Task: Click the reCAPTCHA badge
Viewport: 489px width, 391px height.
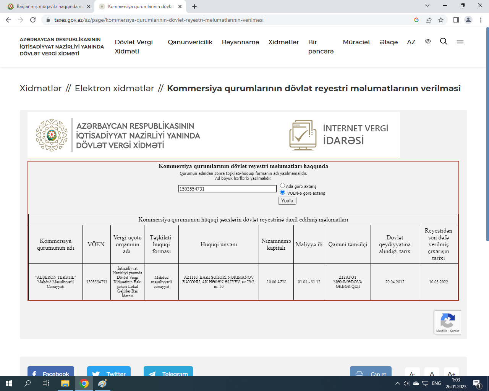Action: pyautogui.click(x=447, y=322)
